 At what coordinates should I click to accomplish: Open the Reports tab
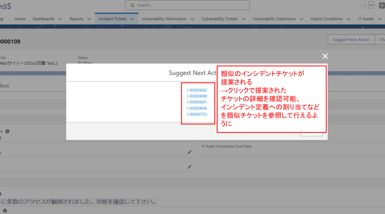click(x=76, y=19)
